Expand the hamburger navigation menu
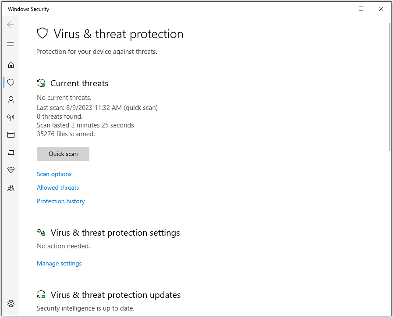 11,44
